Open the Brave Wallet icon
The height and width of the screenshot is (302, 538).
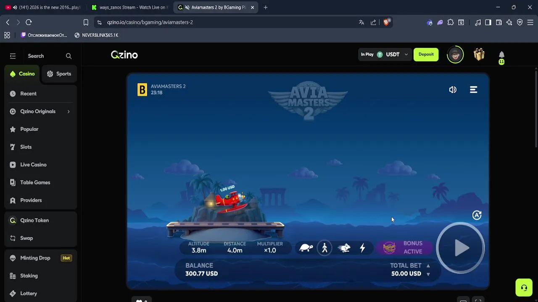coord(499,22)
